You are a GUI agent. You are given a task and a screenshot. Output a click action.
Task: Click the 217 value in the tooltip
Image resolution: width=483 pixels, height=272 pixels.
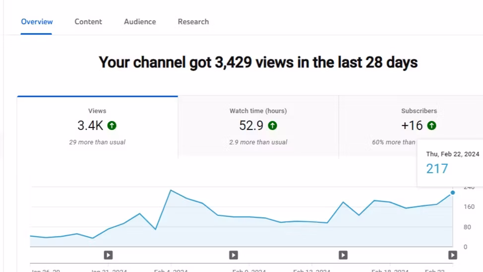(437, 169)
